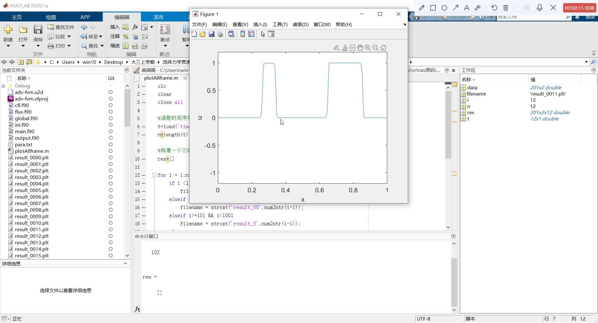Click the up one folder icon

coord(21,62)
